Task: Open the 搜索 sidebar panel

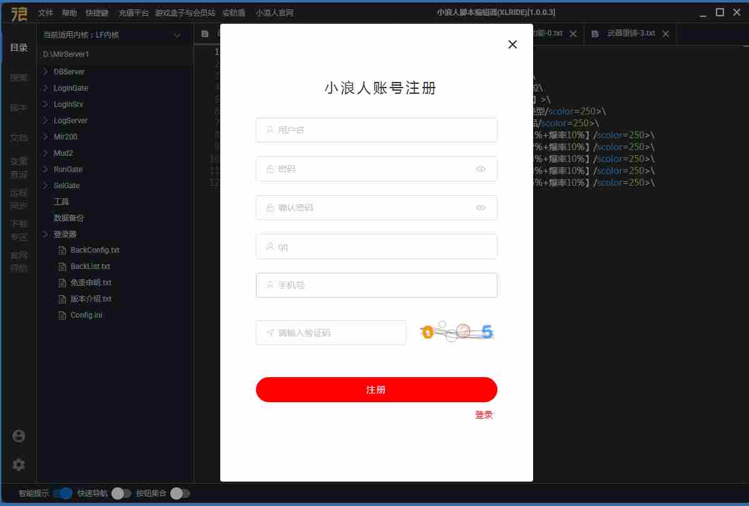Action: click(x=18, y=78)
